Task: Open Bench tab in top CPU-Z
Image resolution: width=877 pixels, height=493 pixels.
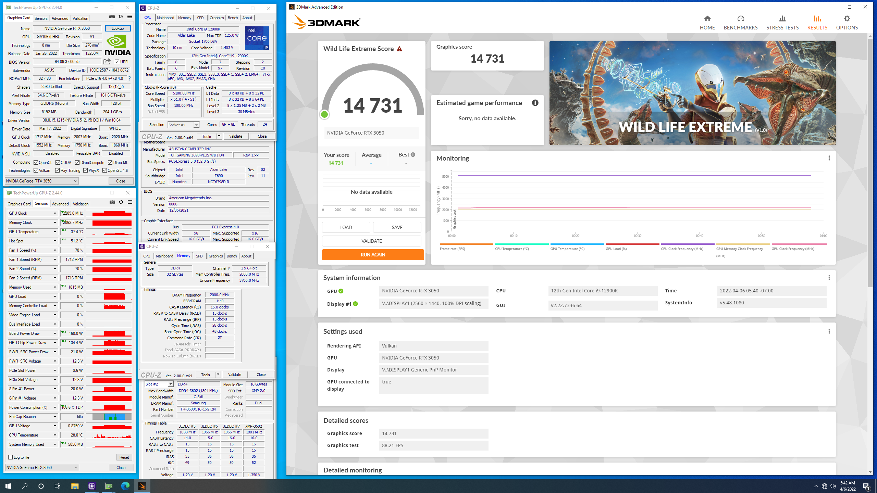Action: coord(233,18)
